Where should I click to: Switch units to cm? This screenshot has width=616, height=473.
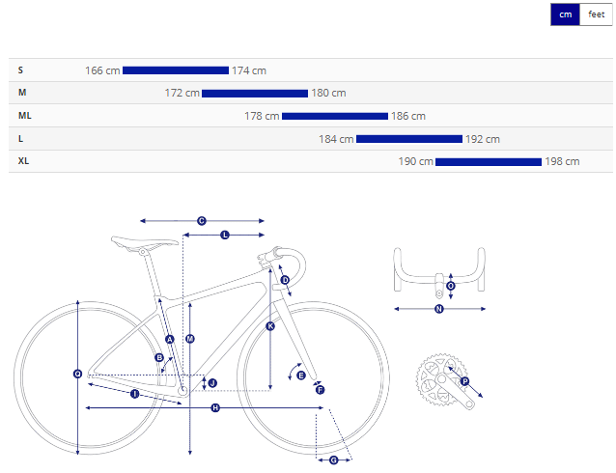click(x=565, y=14)
